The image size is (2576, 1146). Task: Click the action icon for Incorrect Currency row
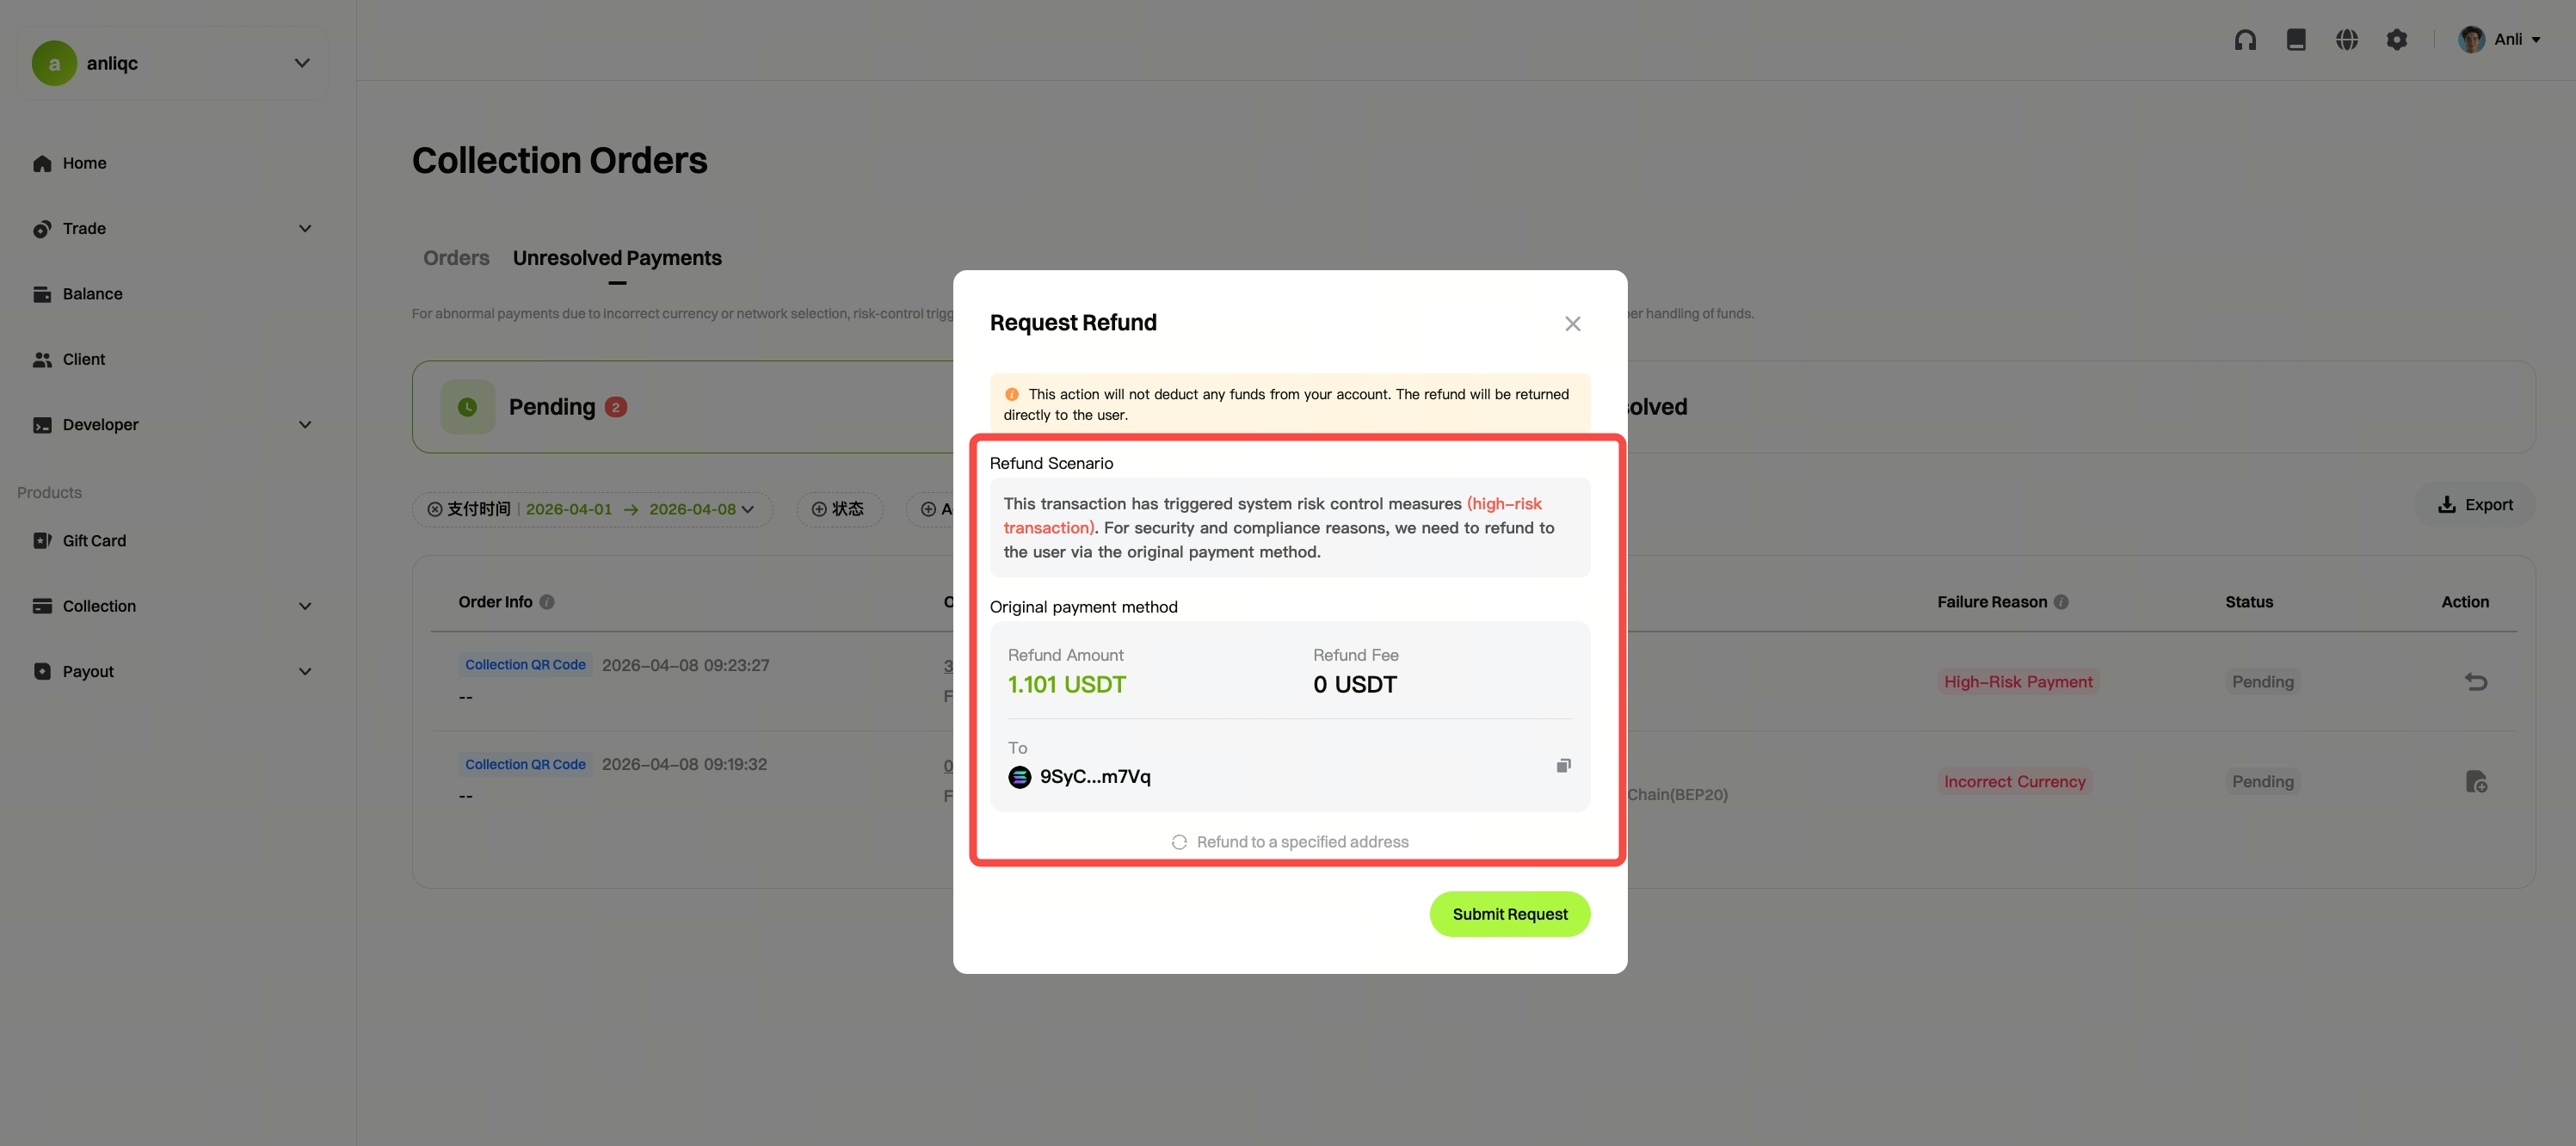click(2475, 782)
